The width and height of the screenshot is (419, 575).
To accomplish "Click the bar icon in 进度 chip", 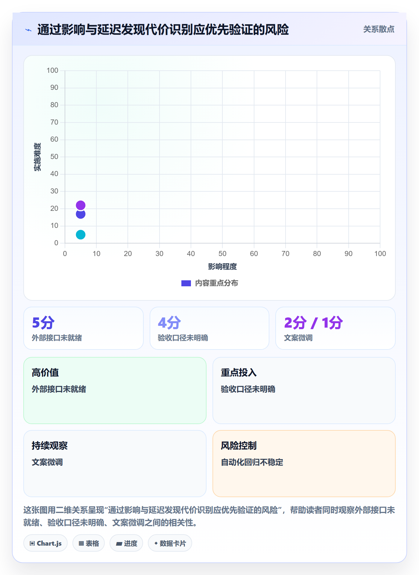I will (119, 544).
